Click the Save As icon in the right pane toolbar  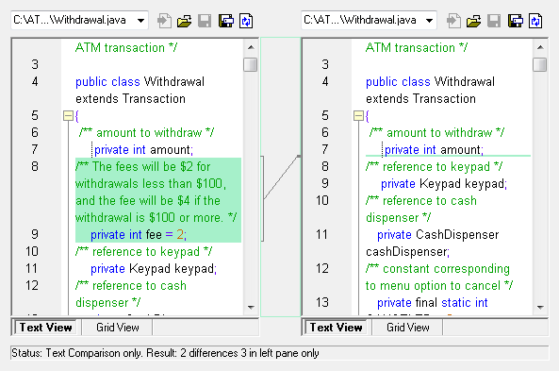coord(515,21)
